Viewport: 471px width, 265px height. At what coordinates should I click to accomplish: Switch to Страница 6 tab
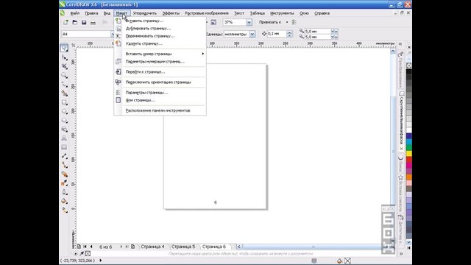(214, 247)
